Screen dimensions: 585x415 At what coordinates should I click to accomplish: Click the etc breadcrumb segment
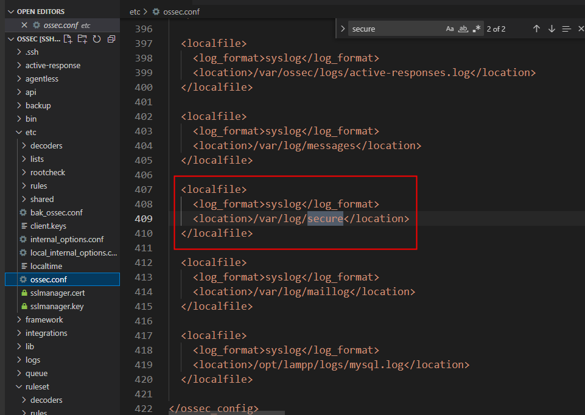click(135, 12)
